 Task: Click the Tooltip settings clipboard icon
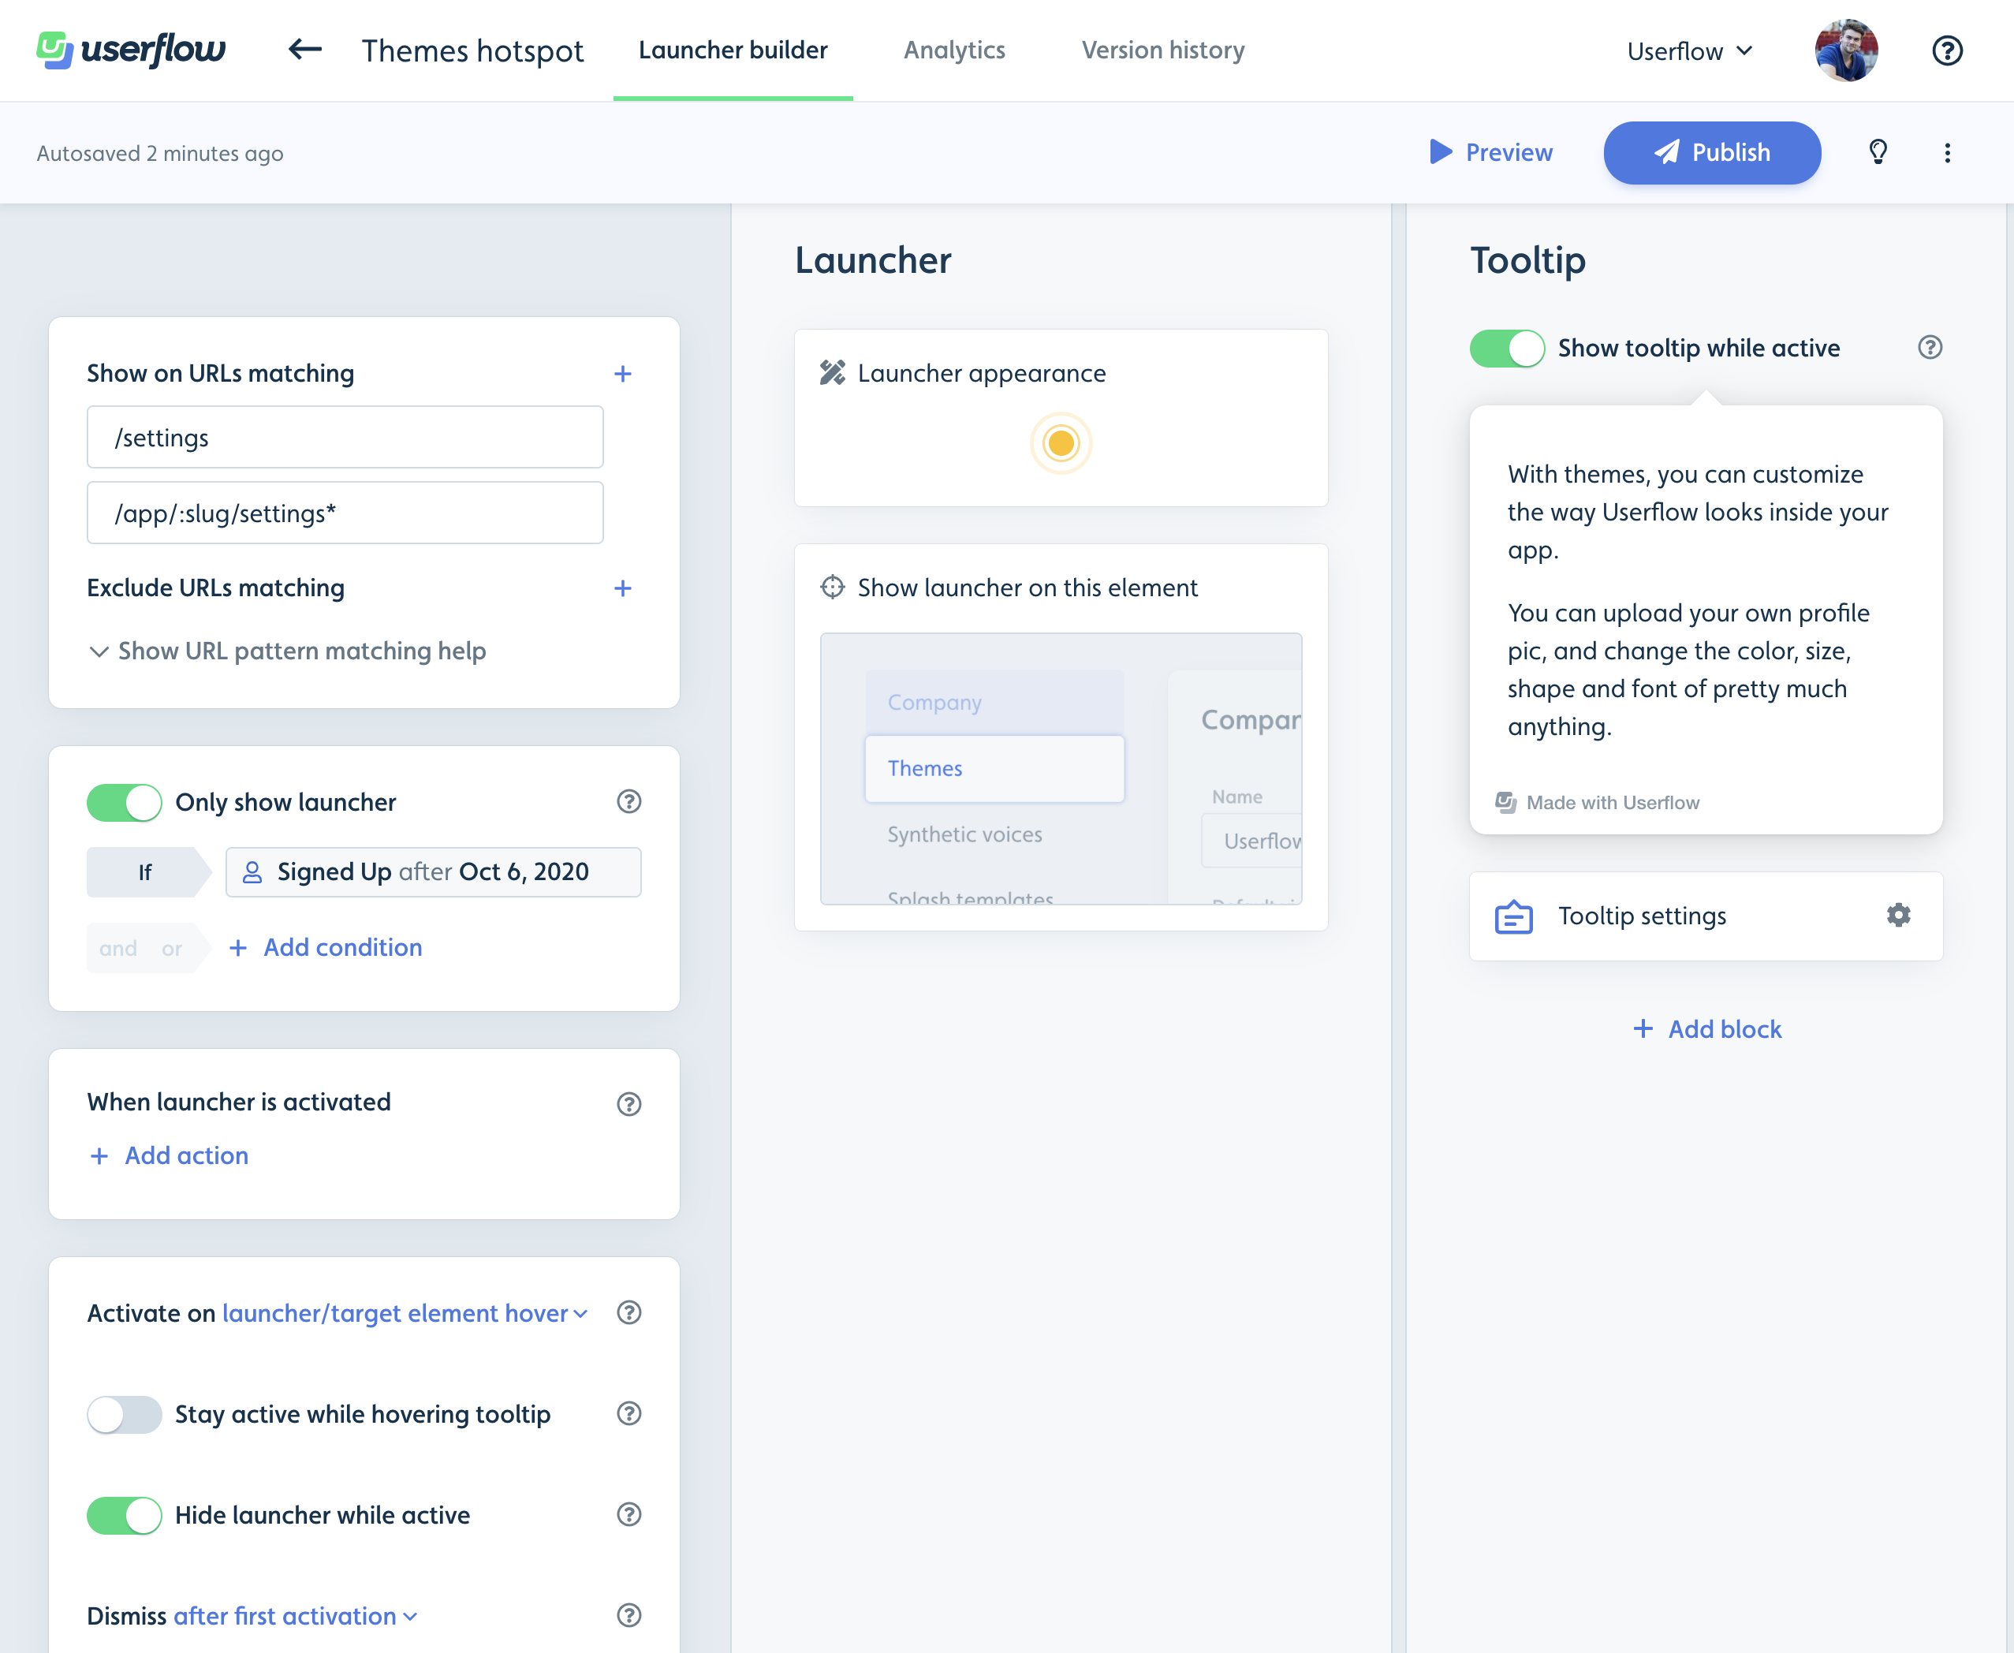coord(1513,916)
